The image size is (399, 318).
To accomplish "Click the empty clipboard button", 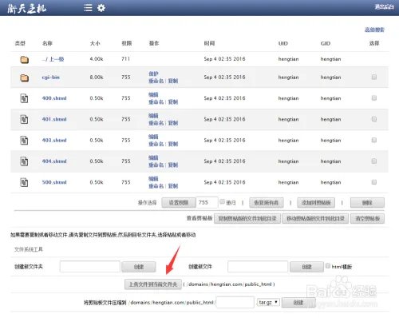I will pos(367,219).
